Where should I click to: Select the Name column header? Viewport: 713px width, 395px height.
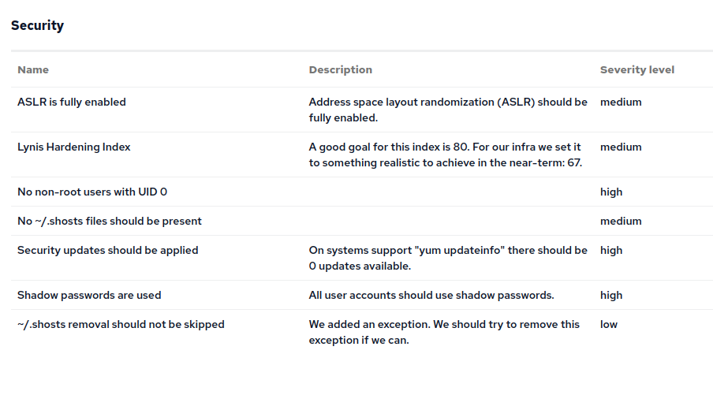click(33, 69)
